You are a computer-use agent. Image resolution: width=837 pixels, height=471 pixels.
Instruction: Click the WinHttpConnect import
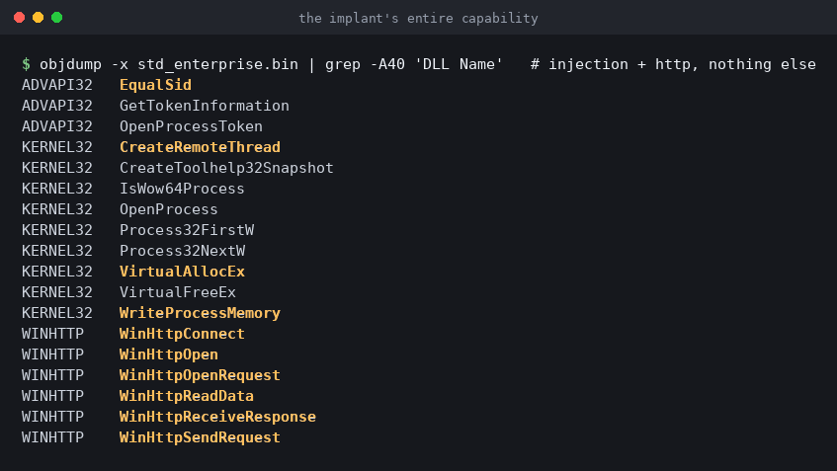(x=182, y=334)
